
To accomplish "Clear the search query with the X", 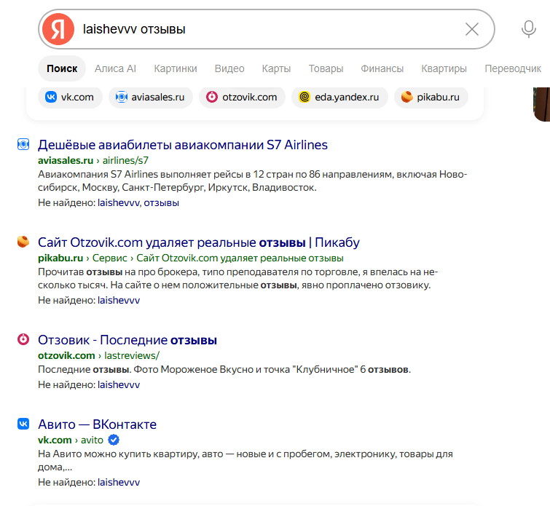I will [472, 29].
